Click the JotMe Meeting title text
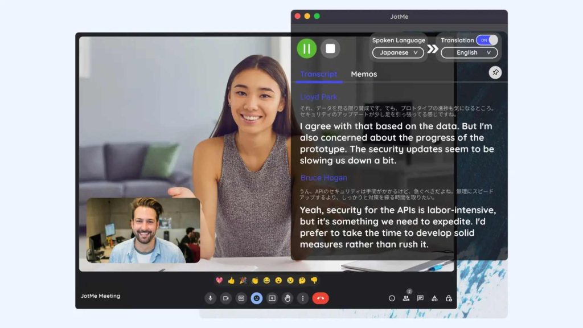Image resolution: width=583 pixels, height=328 pixels. pos(100,296)
